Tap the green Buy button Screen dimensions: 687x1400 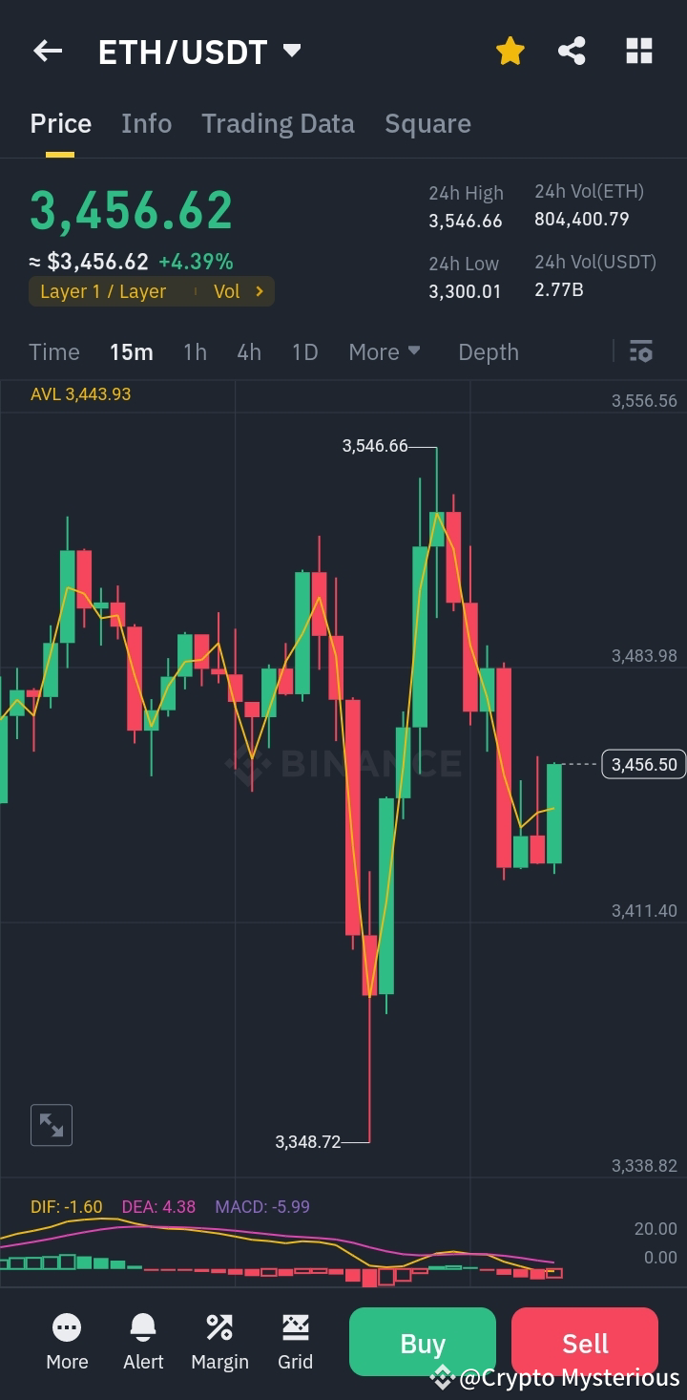[x=422, y=1342]
